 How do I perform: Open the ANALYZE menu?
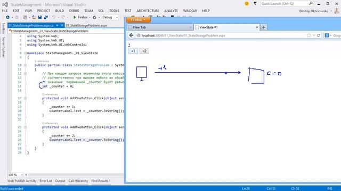pyautogui.click(x=171, y=11)
